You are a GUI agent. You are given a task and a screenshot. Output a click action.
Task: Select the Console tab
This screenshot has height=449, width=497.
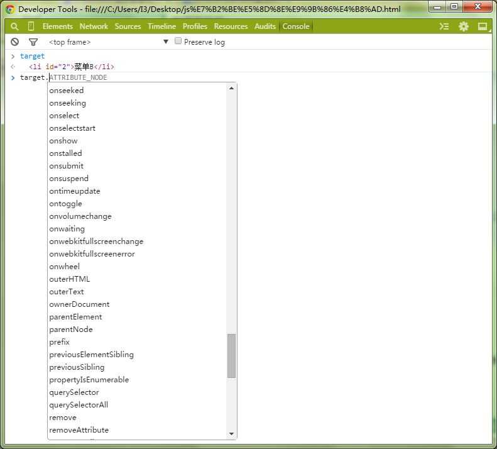pyautogui.click(x=296, y=26)
